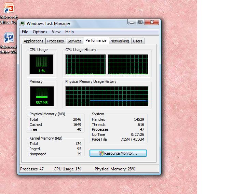Click the CPU Usage 1 % gauge
The height and width of the screenshot is (194, 246).
[x=42, y=64]
